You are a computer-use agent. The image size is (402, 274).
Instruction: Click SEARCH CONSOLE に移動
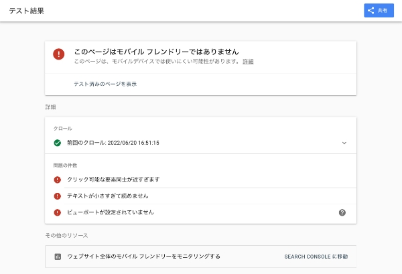316,257
